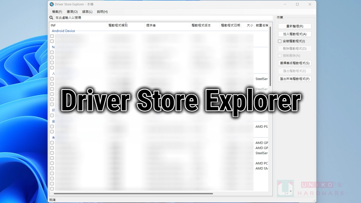
Task: Check the row checkbox for AMD SM device
Action: 52,168
